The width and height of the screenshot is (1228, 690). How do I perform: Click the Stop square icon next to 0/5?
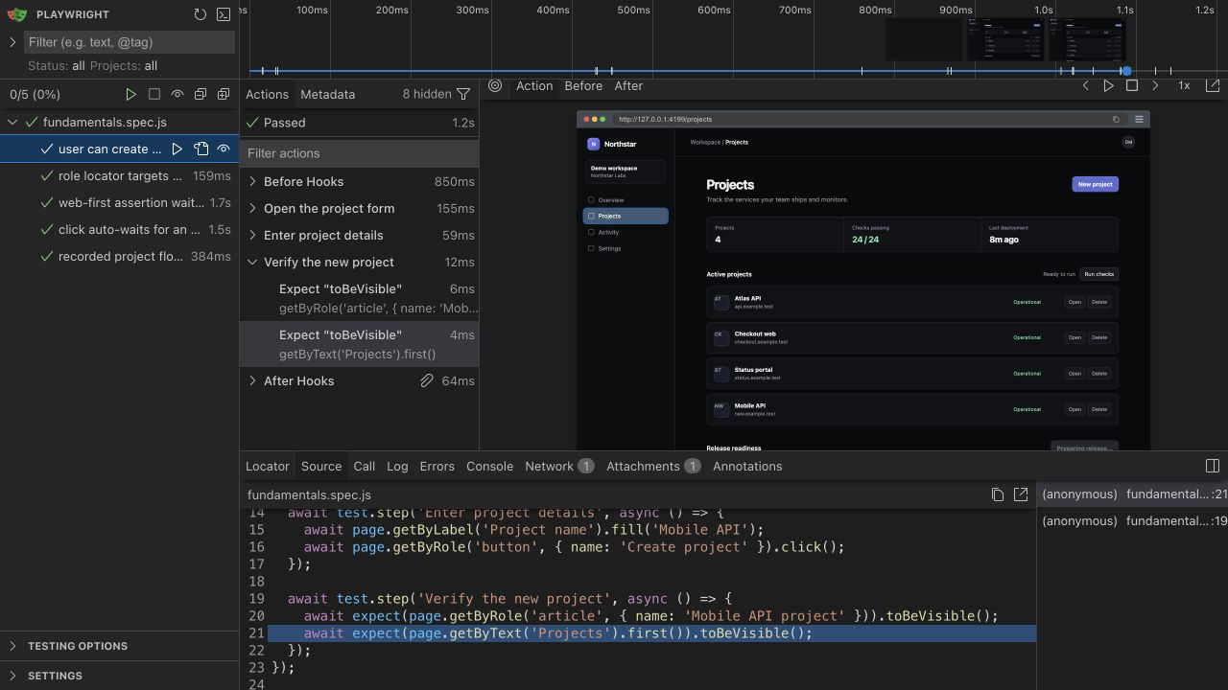(x=154, y=94)
